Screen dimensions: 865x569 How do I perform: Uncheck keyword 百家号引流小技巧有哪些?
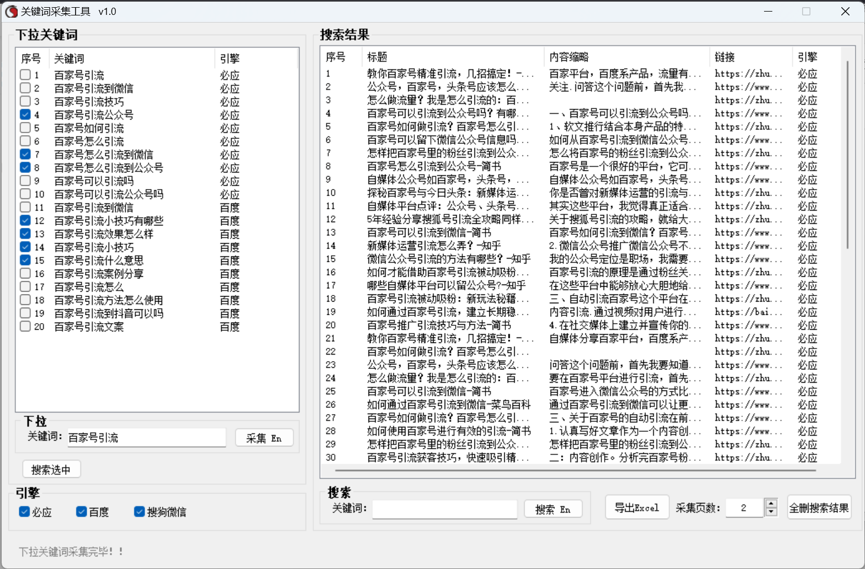coord(25,221)
